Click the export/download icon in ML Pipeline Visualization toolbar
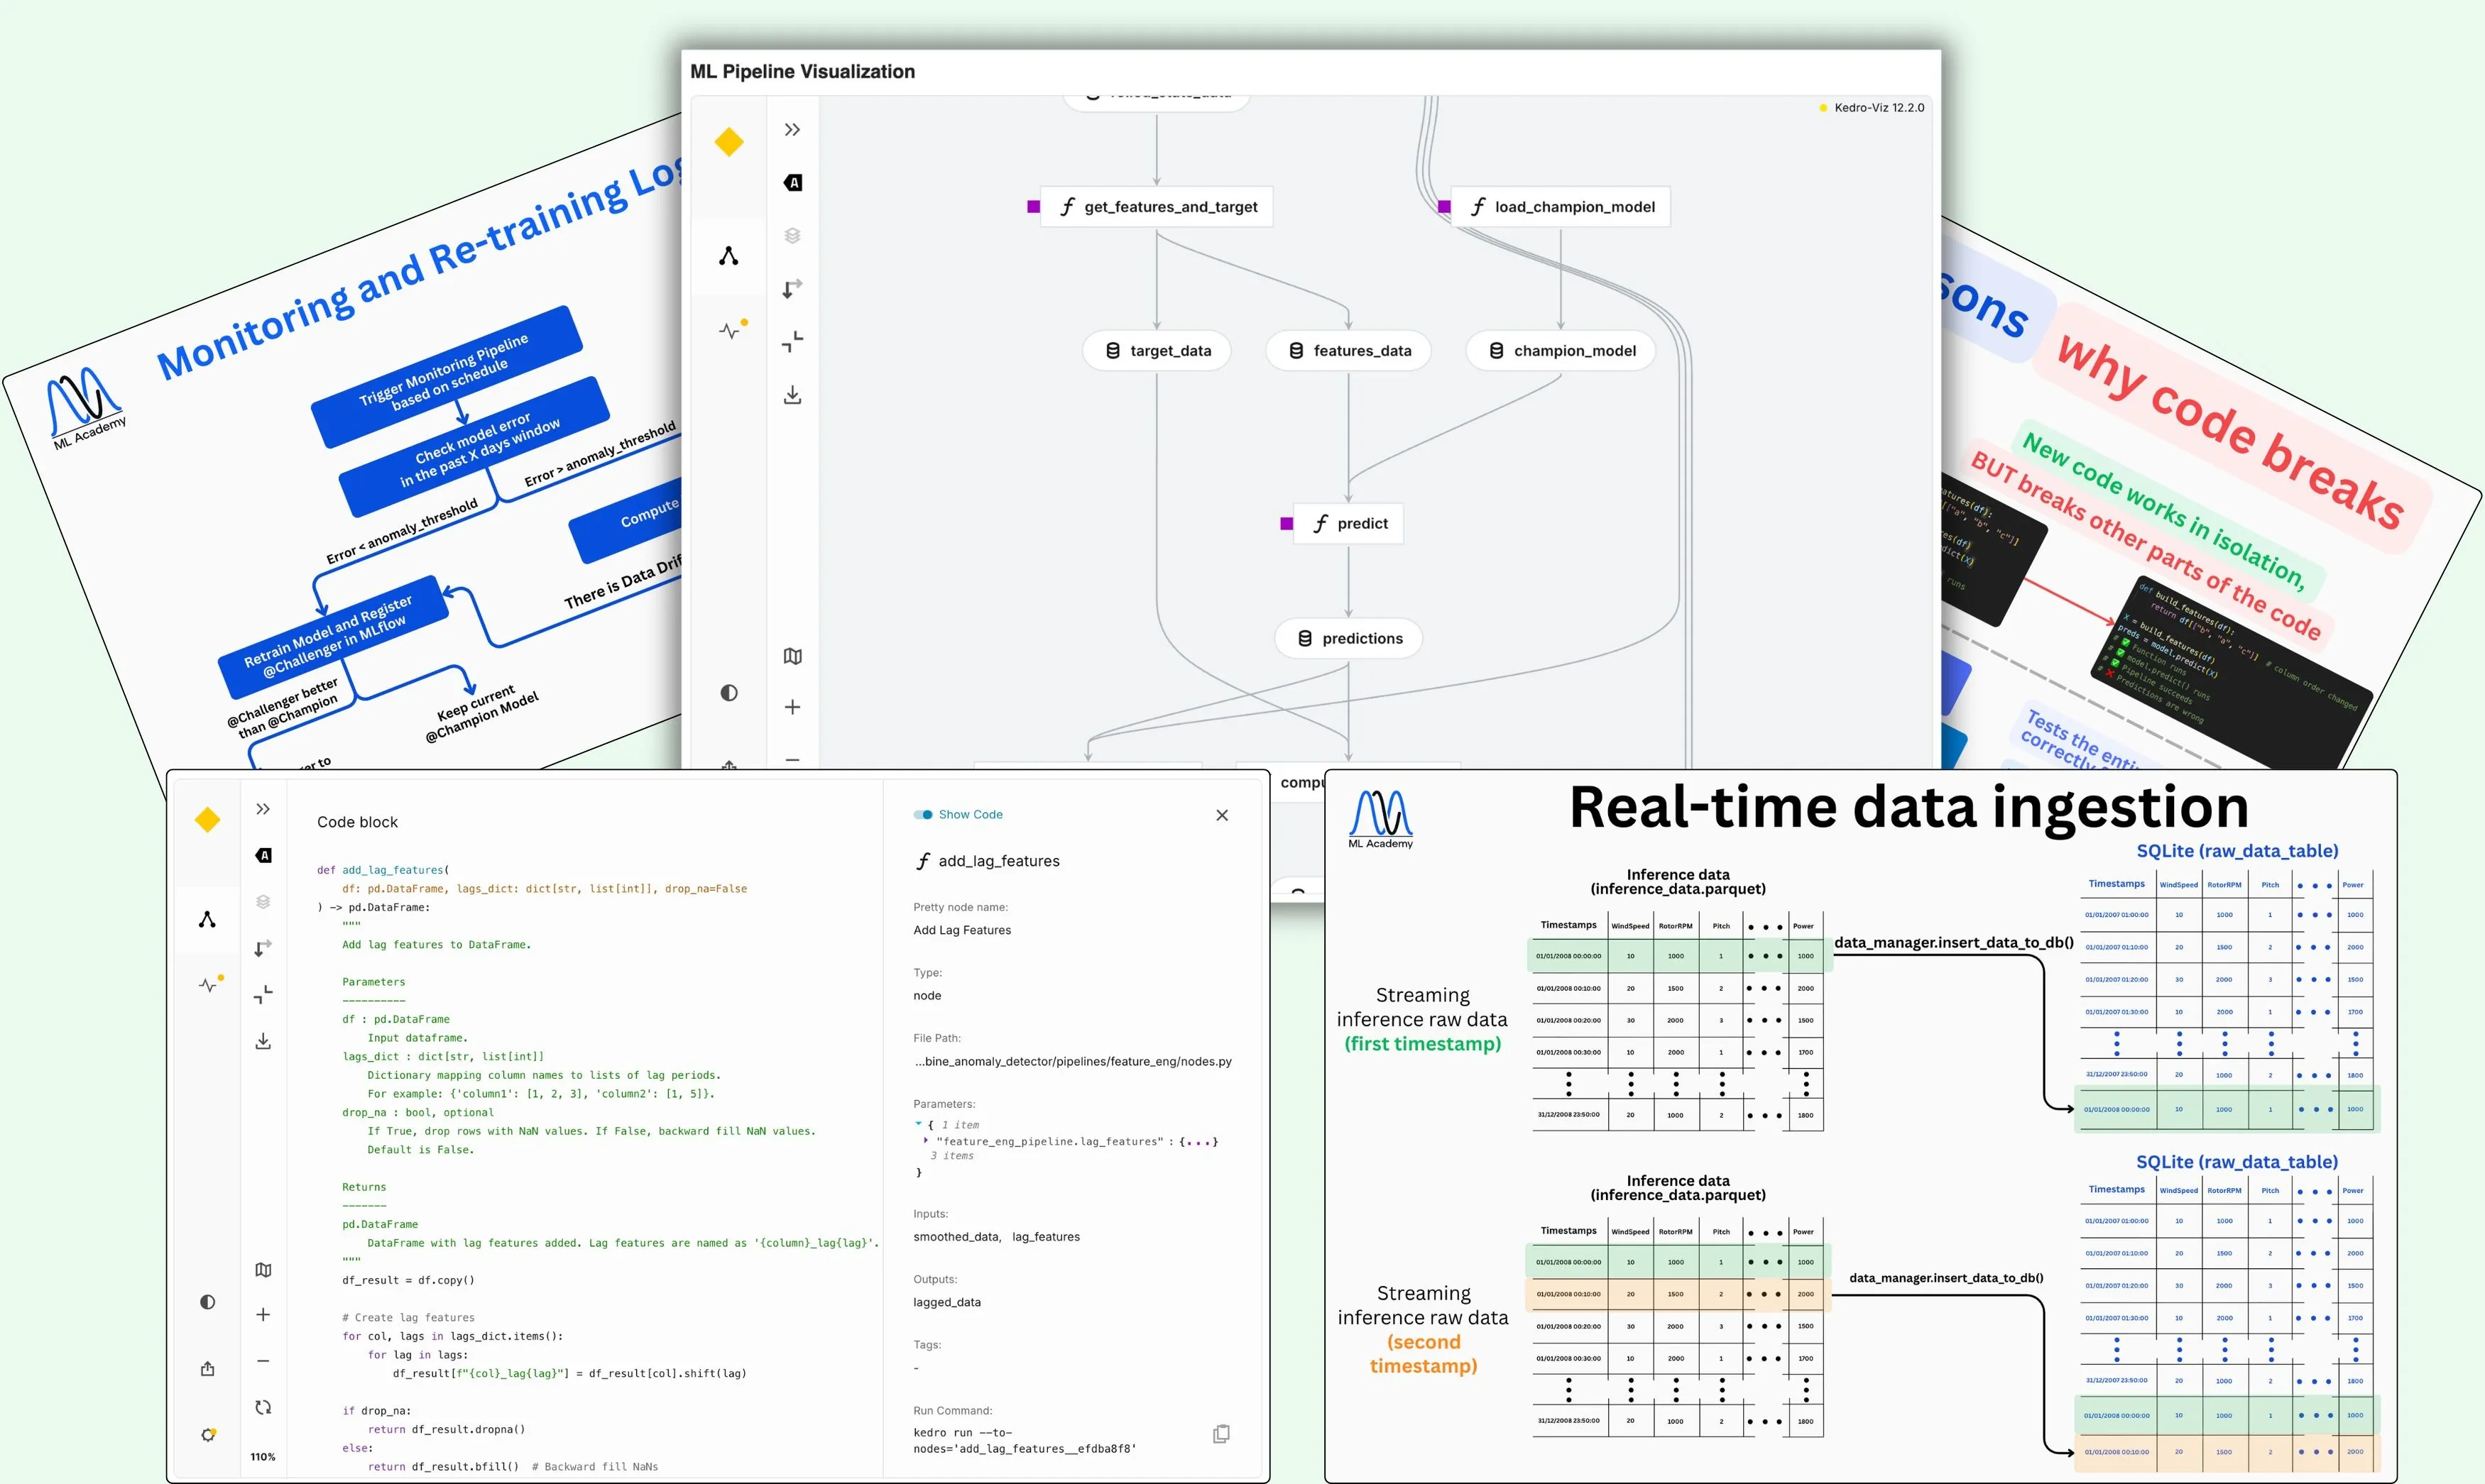 coord(792,395)
